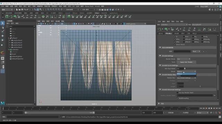Image resolution: width=222 pixels, height=124 pixels.
Task: Click the green leaf XGen shelf icon
Action: click(x=15, y=17)
